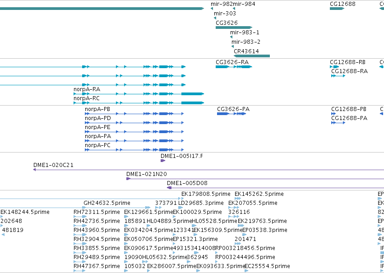
Task: Click the 481819 feature label
Action: tap(13, 230)
